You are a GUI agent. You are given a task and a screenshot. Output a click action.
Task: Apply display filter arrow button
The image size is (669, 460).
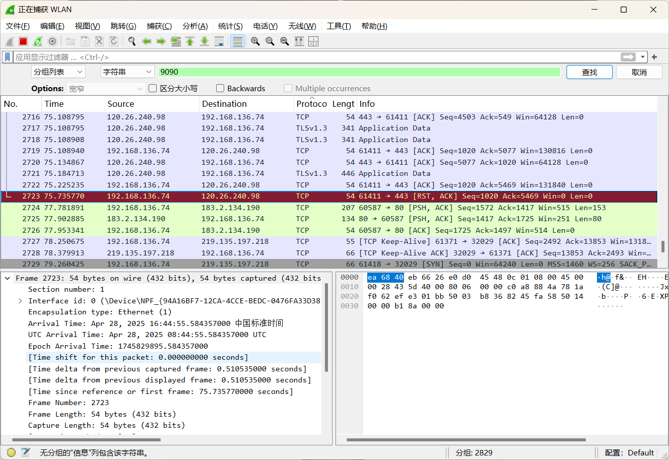(628, 57)
